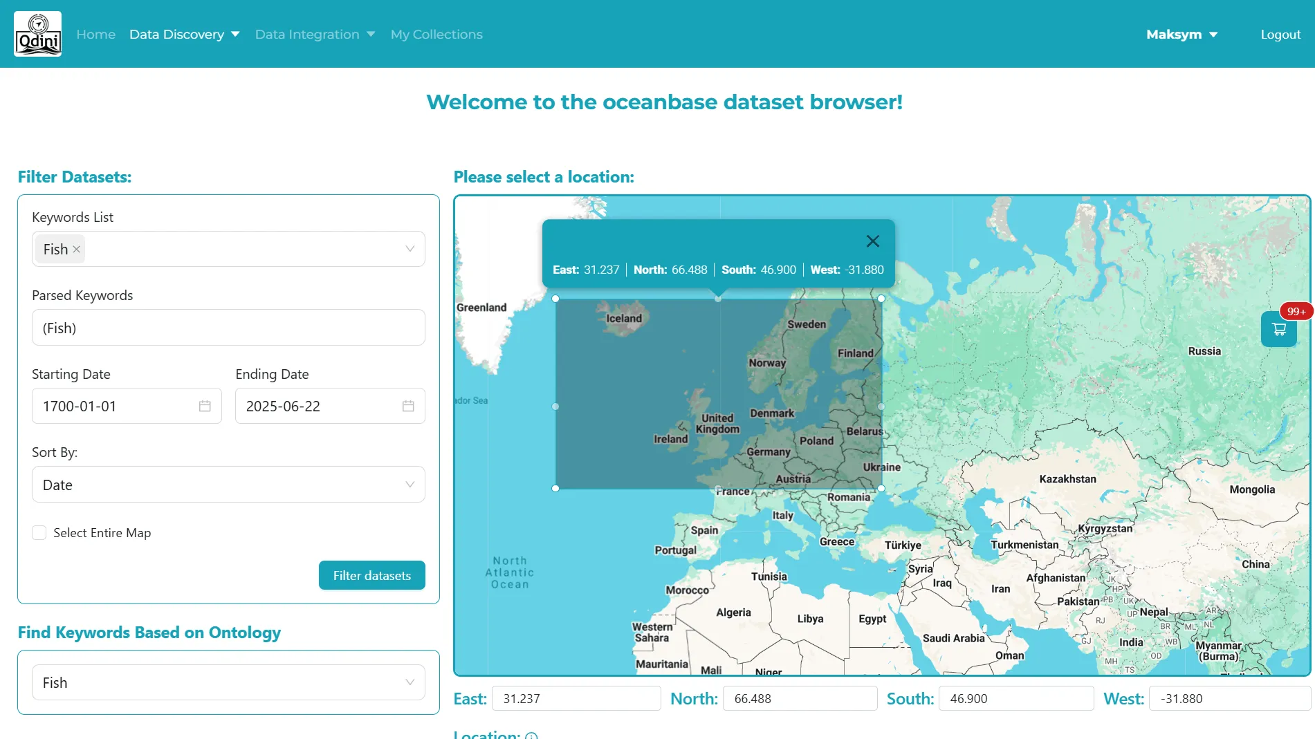The image size is (1315, 739).
Task: Open the Starting Date calendar icon
Action: click(x=205, y=406)
